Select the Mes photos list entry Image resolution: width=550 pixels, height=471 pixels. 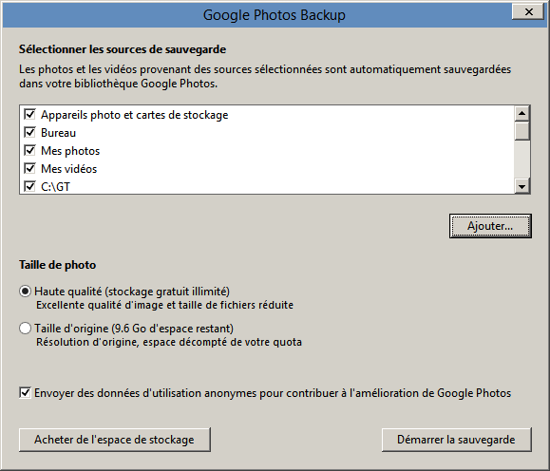pyautogui.click(x=70, y=151)
